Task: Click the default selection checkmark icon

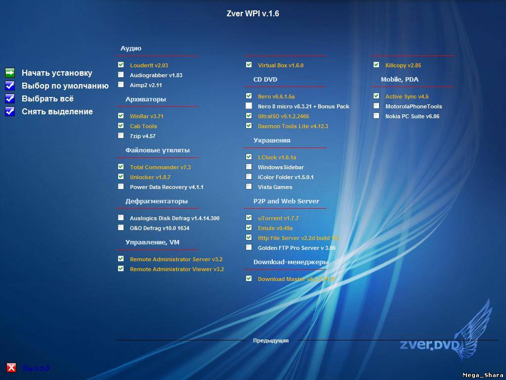Action: pos(10,86)
